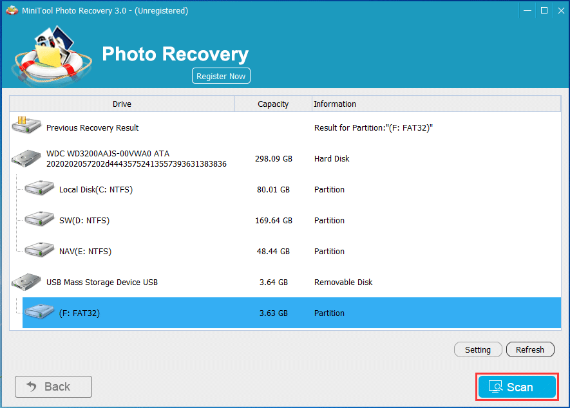Image resolution: width=570 pixels, height=408 pixels.
Task: Click the Information column header
Action: pos(334,104)
